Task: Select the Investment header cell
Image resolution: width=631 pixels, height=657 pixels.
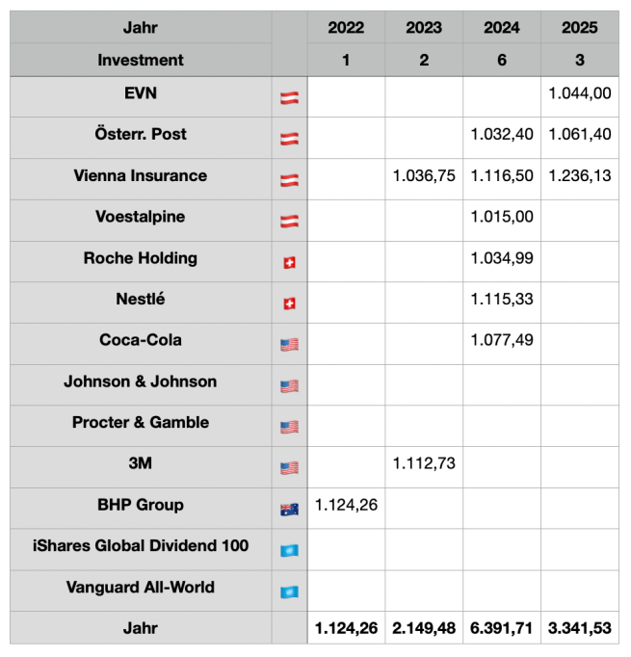Action: point(140,60)
